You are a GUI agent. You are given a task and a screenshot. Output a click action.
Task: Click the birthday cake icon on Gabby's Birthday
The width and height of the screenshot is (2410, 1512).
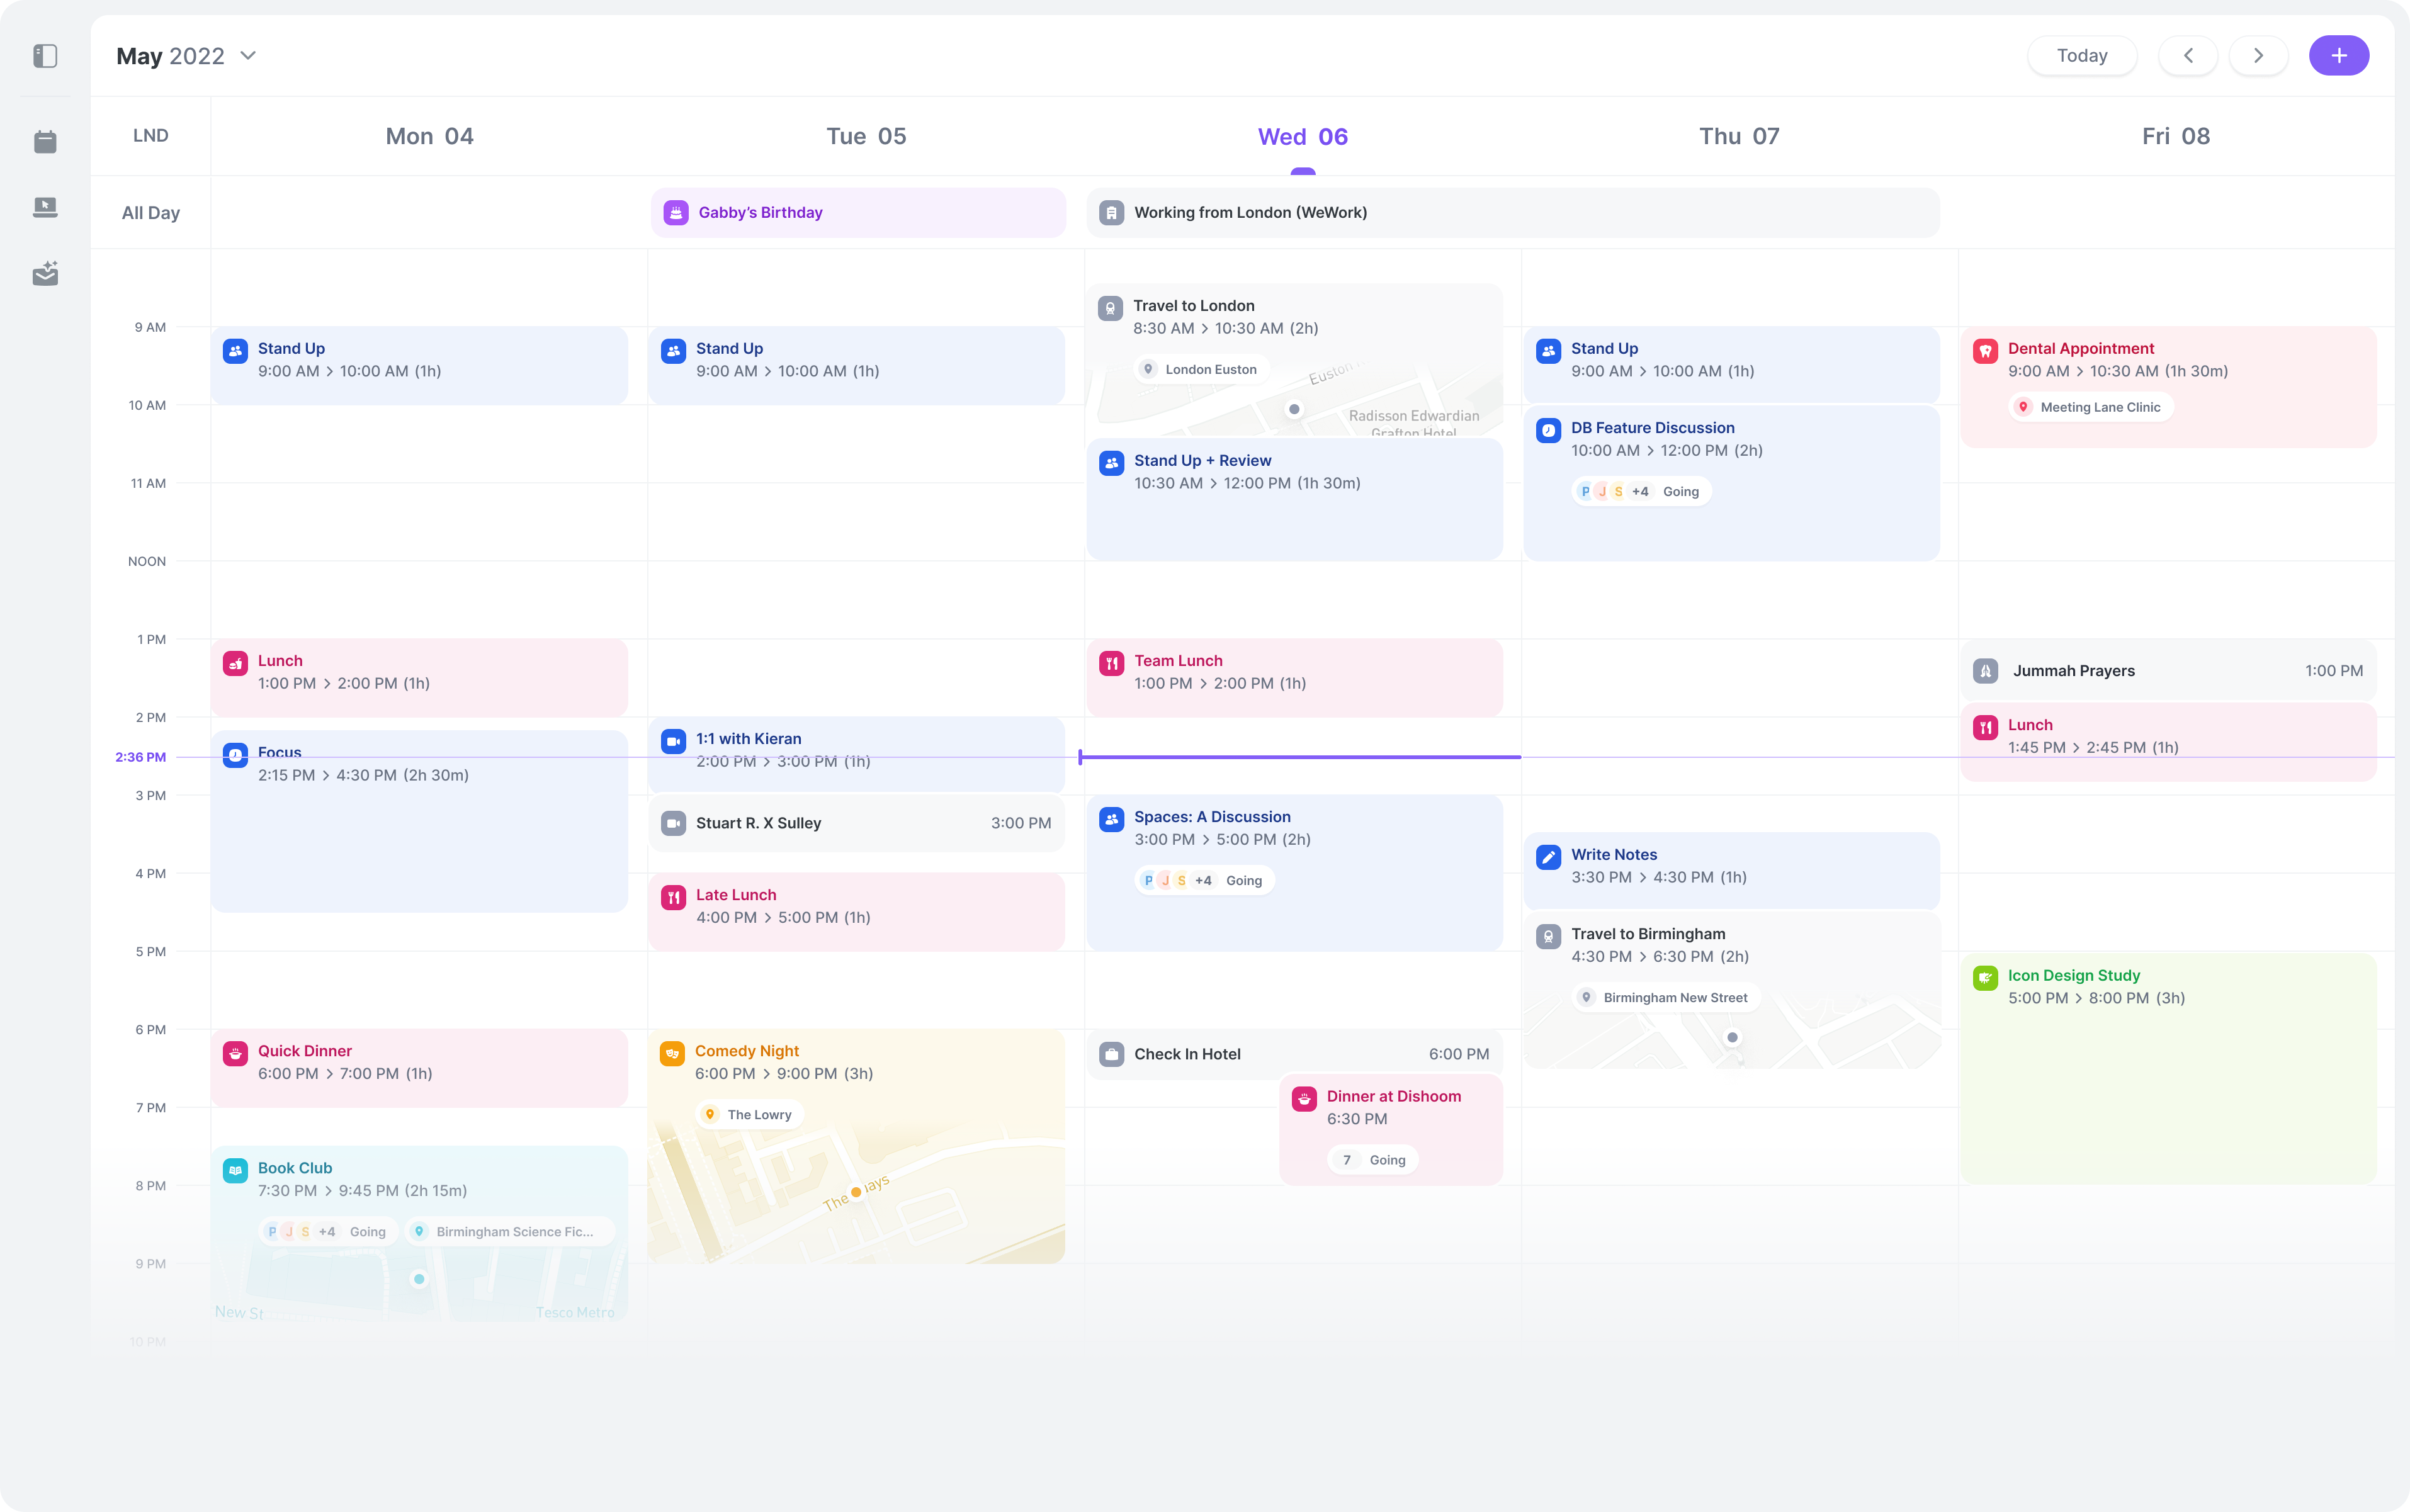(676, 212)
